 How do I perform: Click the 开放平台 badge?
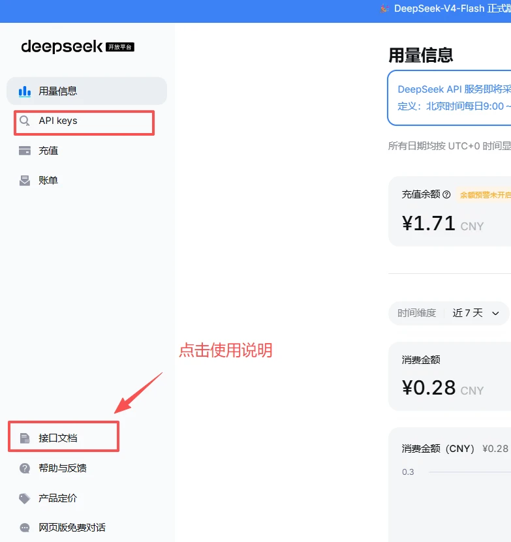(119, 47)
